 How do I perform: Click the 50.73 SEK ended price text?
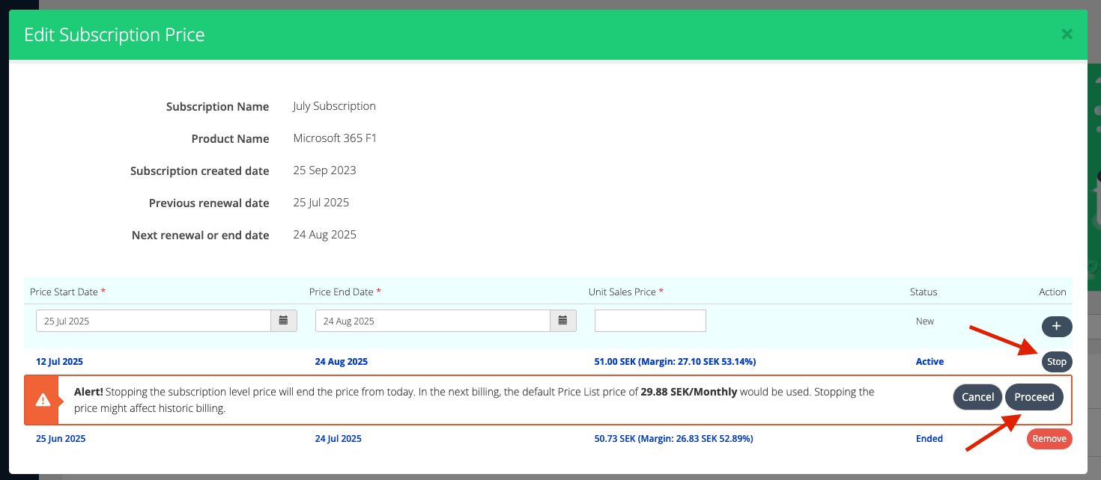673,439
